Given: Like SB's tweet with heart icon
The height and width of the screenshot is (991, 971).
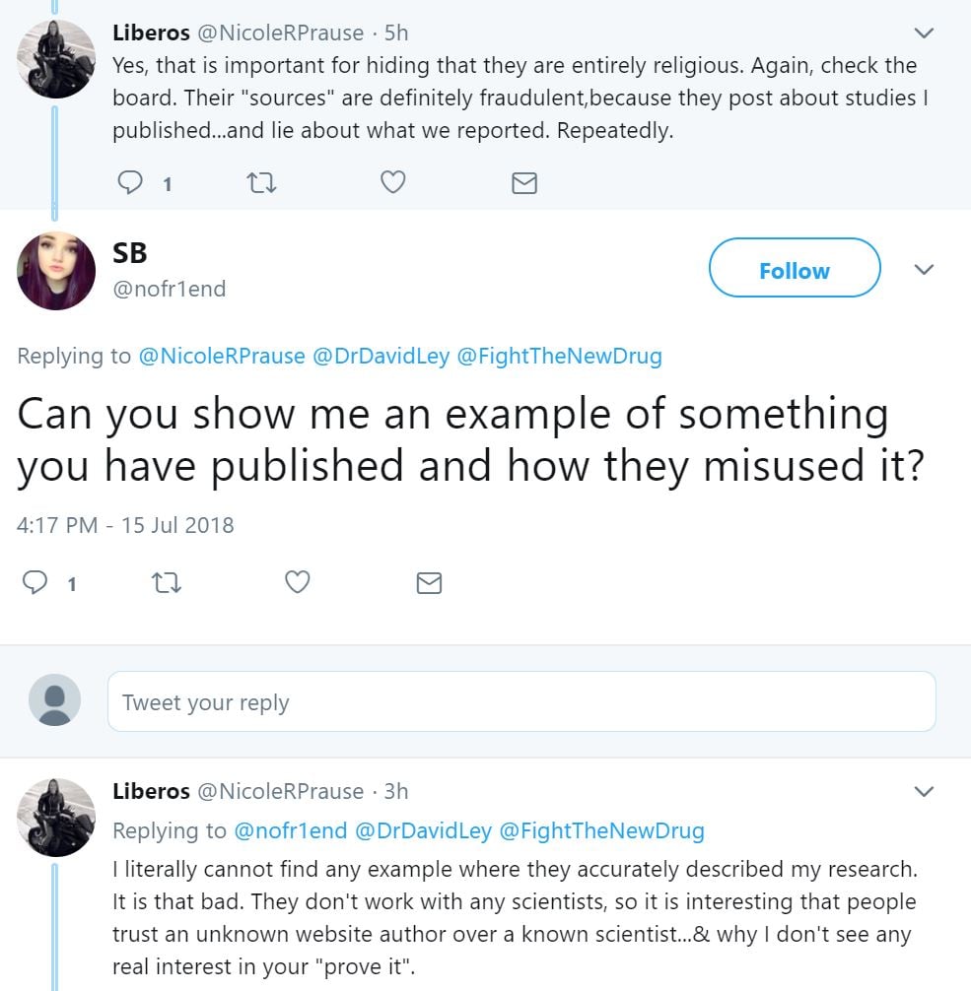Looking at the screenshot, I should tap(297, 583).
